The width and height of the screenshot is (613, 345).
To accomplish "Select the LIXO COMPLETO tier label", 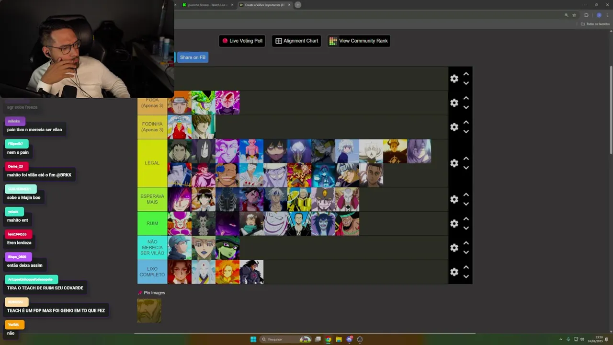I will pos(152,272).
